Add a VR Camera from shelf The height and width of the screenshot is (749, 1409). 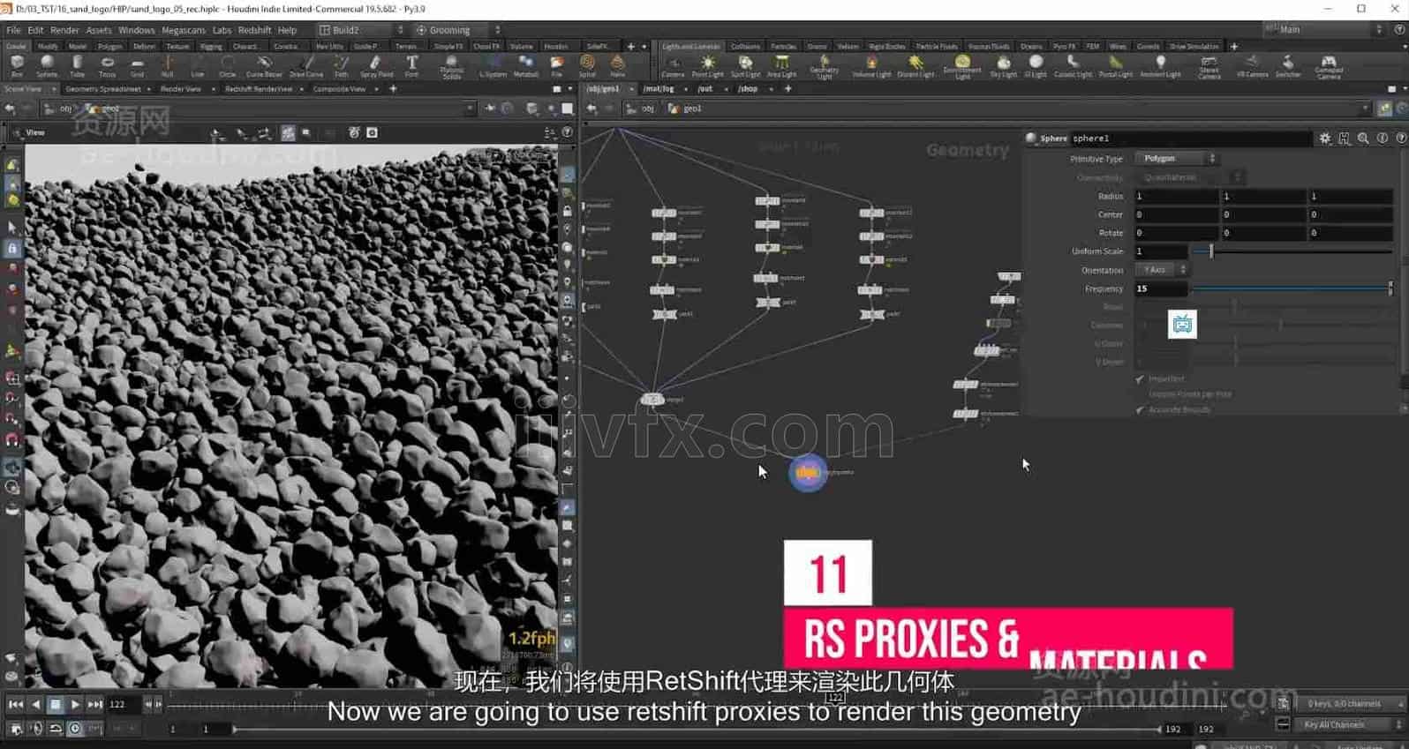[1252, 66]
